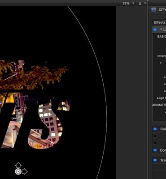
Task: Click the right-arrow onscreen control in viewer
Action: [25, 171]
